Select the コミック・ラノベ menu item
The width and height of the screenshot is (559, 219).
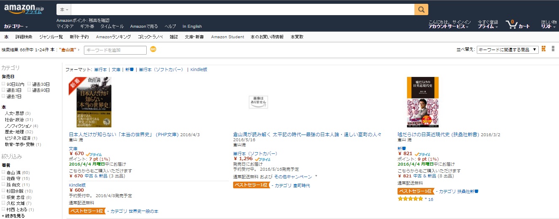(150, 37)
